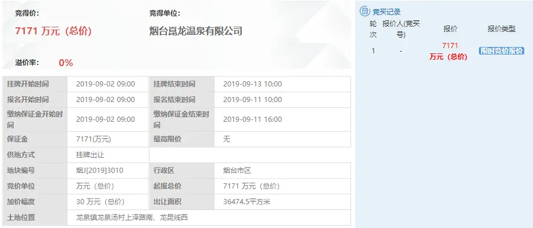Image resolution: width=533 pixels, height=228 pixels.
Task: Click the 轮次 column header
Action: (x=373, y=29)
